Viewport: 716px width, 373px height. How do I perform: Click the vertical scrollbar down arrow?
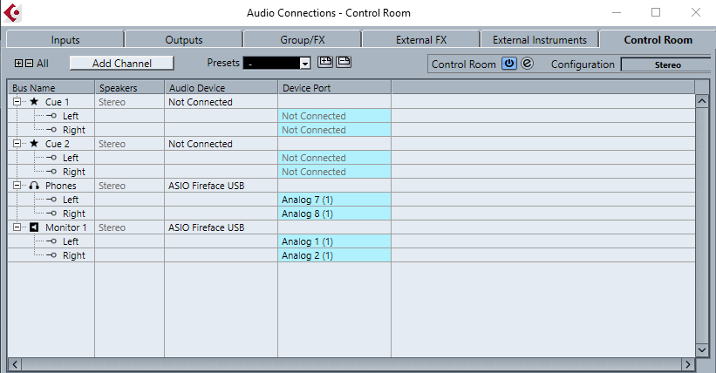tap(702, 349)
